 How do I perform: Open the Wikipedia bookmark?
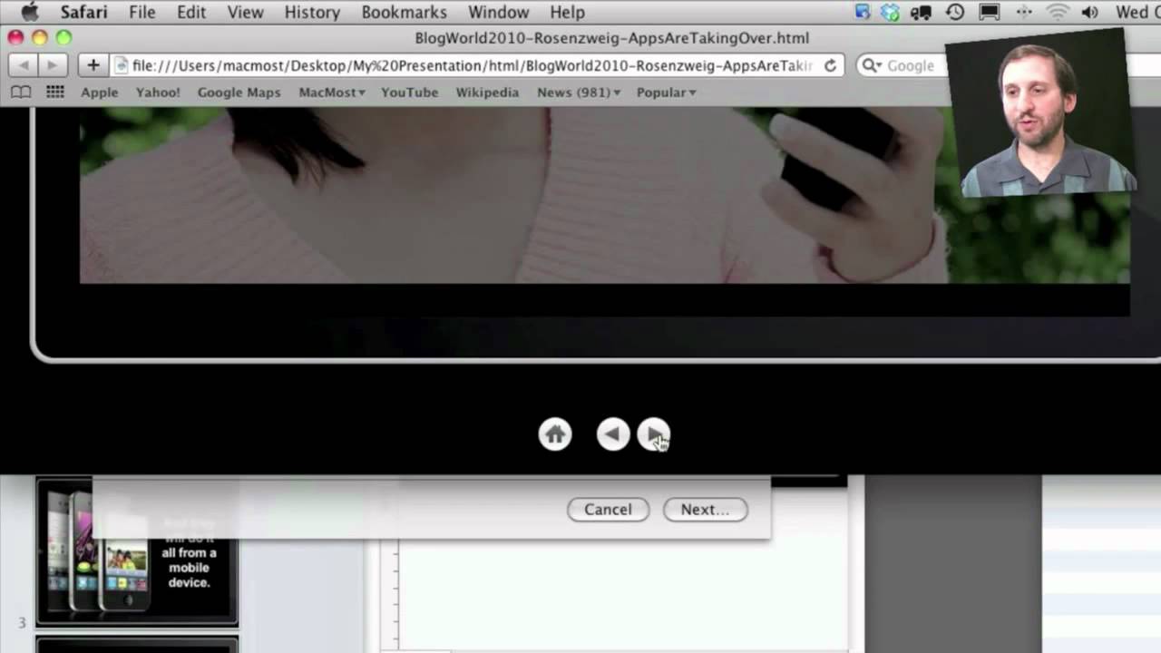coord(487,93)
